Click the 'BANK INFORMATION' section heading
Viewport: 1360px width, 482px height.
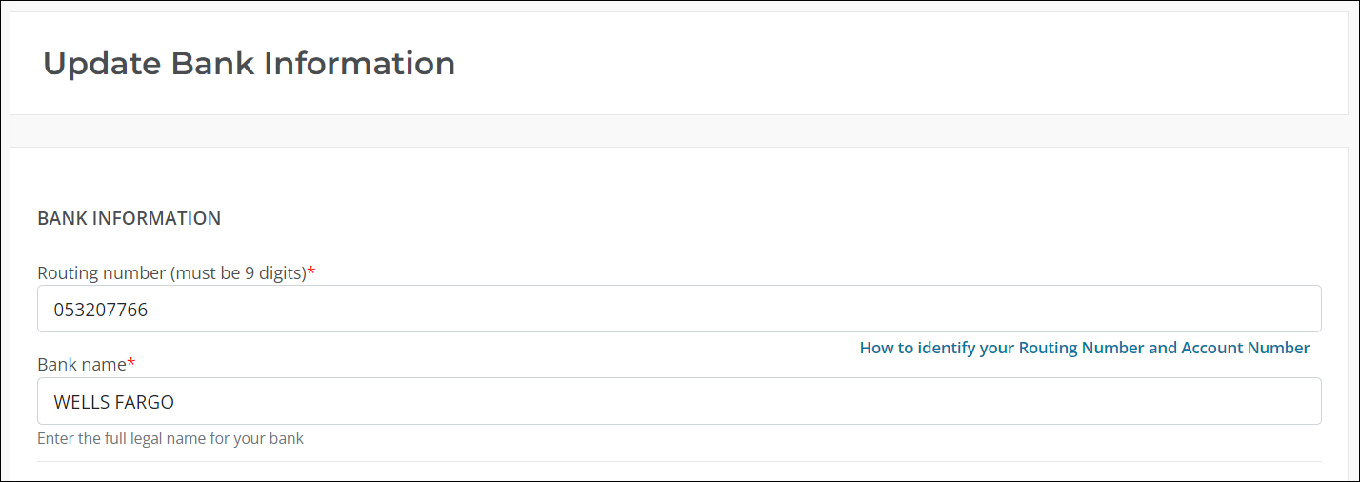pos(129,218)
